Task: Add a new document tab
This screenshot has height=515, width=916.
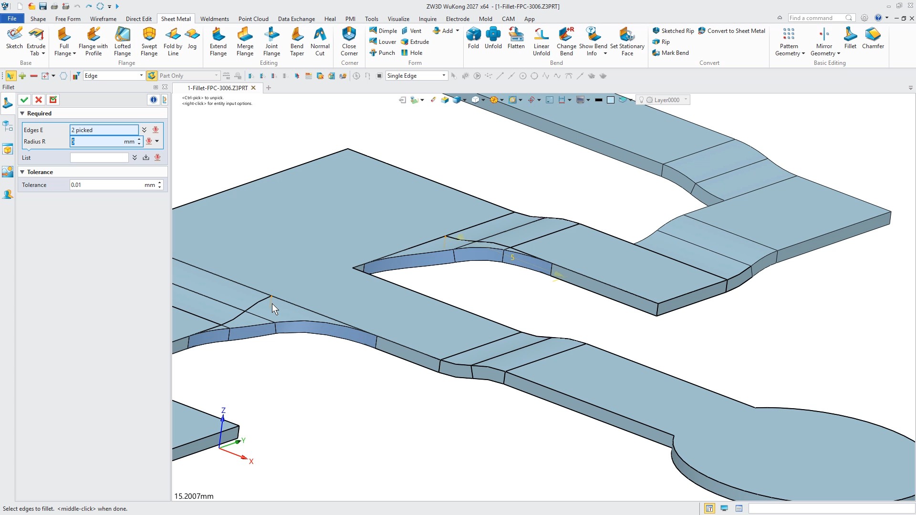Action: coord(269,88)
